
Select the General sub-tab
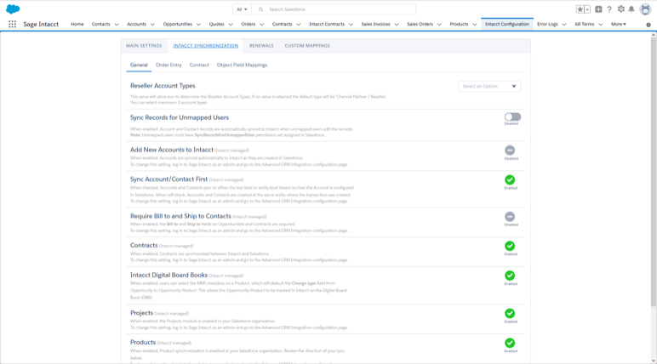[x=139, y=65]
